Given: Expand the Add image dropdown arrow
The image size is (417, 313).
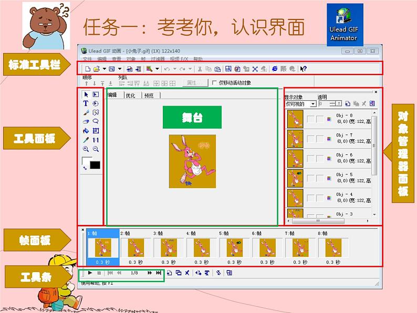Looking at the screenshot, I should point(157,69).
